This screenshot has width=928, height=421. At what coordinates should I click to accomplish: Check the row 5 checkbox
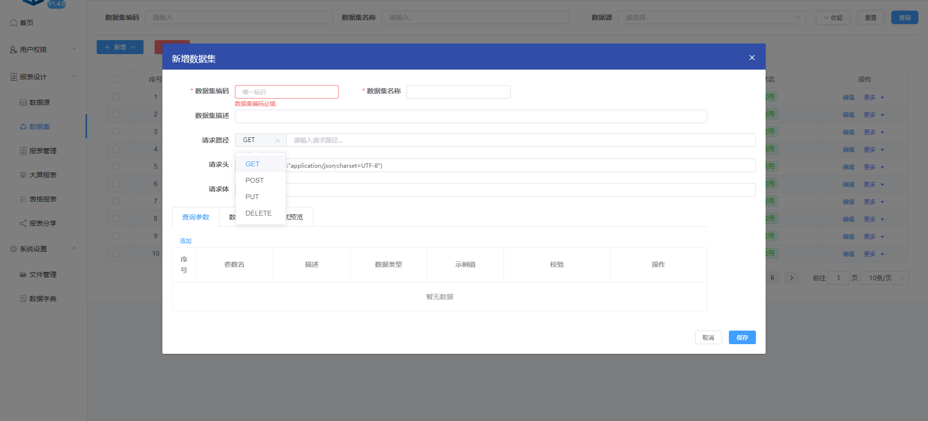click(116, 166)
